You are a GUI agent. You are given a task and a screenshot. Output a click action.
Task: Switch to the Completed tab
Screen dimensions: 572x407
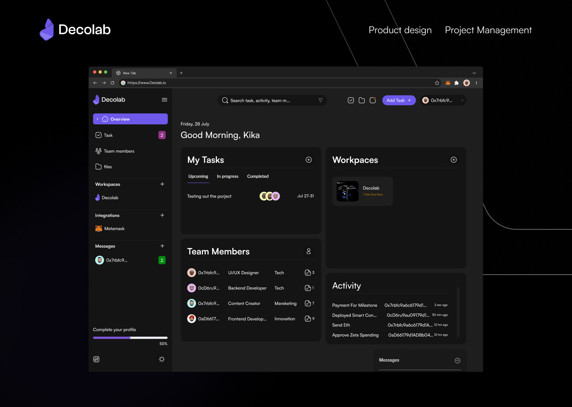click(258, 176)
